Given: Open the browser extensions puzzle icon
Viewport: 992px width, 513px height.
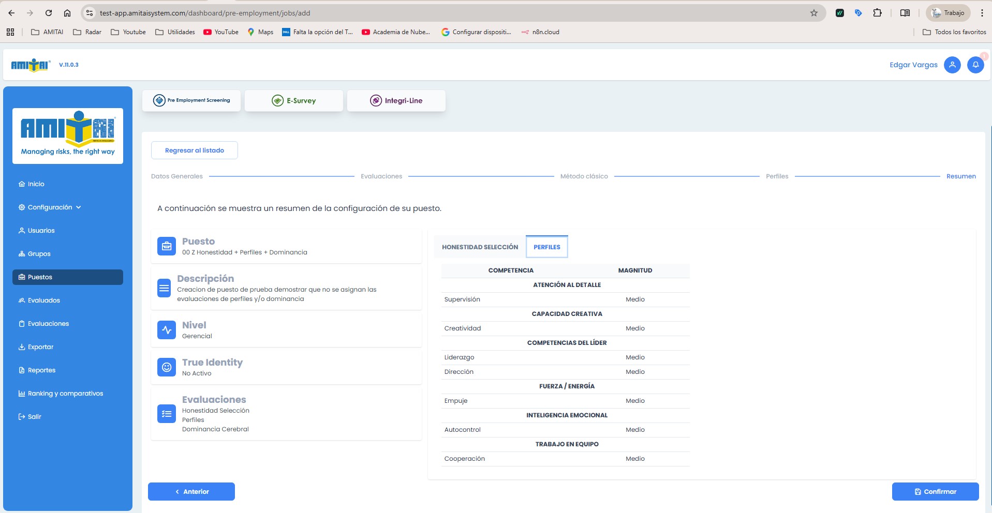Looking at the screenshot, I should (x=877, y=13).
